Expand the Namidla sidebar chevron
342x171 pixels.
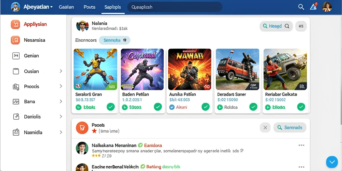point(61,132)
